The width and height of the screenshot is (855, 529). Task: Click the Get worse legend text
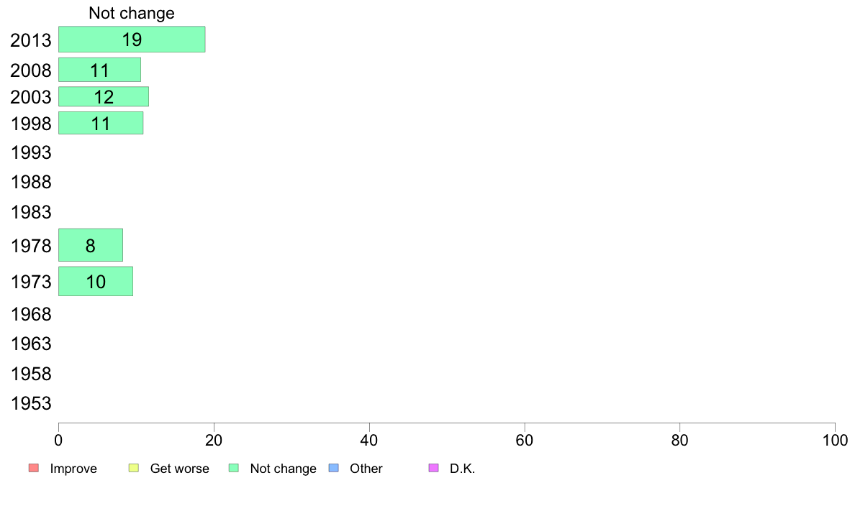click(179, 469)
